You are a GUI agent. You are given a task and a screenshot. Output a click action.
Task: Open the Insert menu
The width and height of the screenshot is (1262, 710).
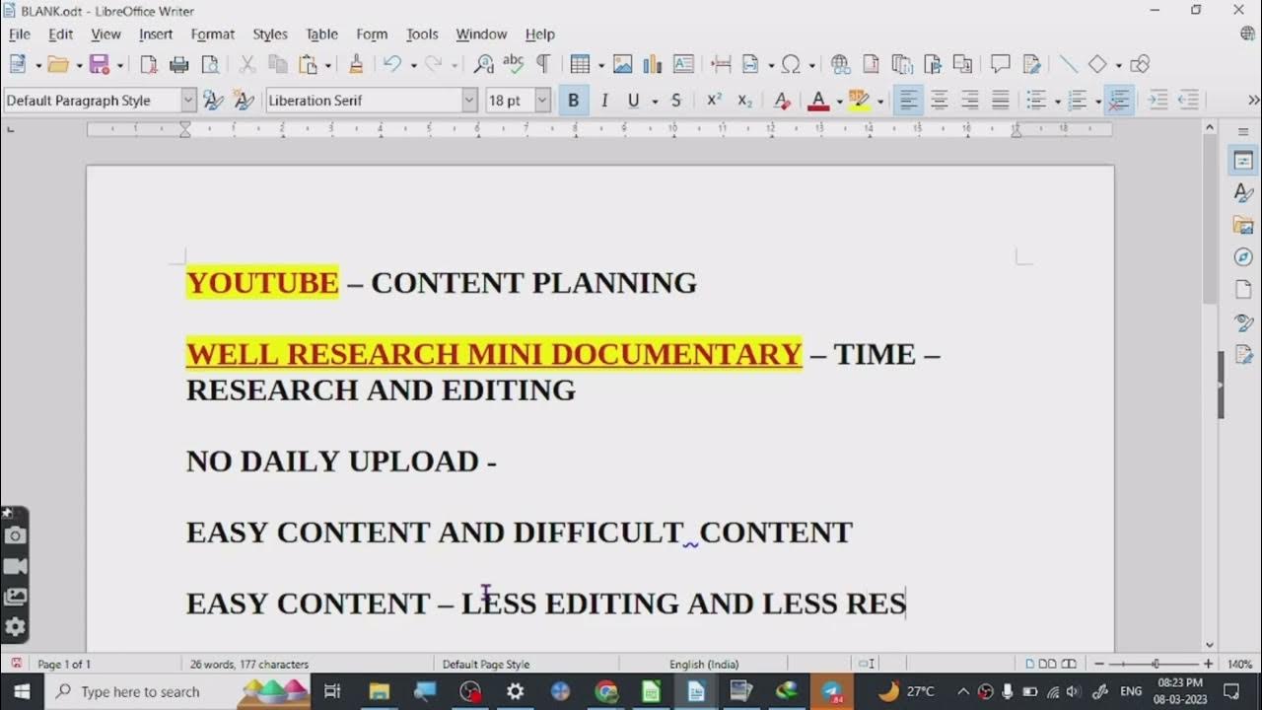156,34
